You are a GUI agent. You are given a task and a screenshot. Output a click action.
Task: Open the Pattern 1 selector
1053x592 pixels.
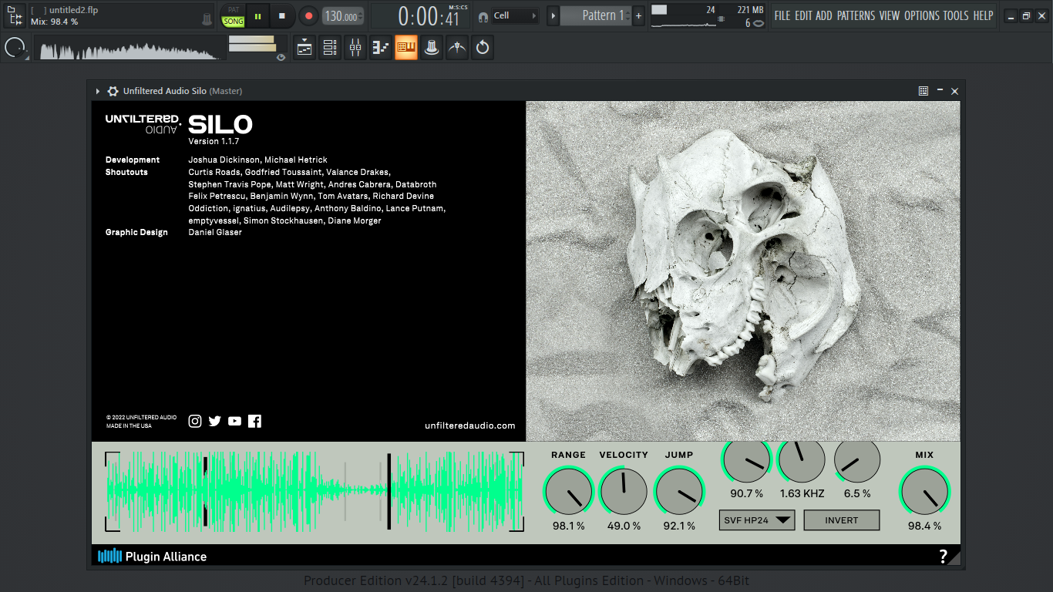click(595, 15)
